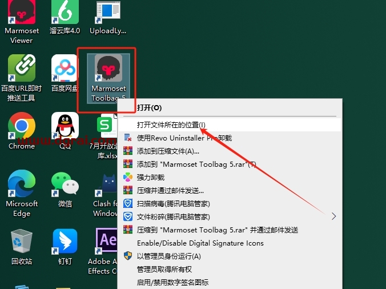Choose 打开(O) in the context menu
Image resolution: width=386 pixels, height=289 pixels.
(230, 108)
